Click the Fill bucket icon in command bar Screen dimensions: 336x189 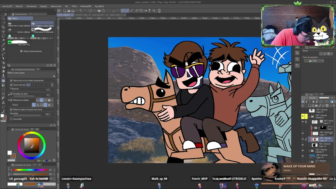pyautogui.click(x=99, y=11)
